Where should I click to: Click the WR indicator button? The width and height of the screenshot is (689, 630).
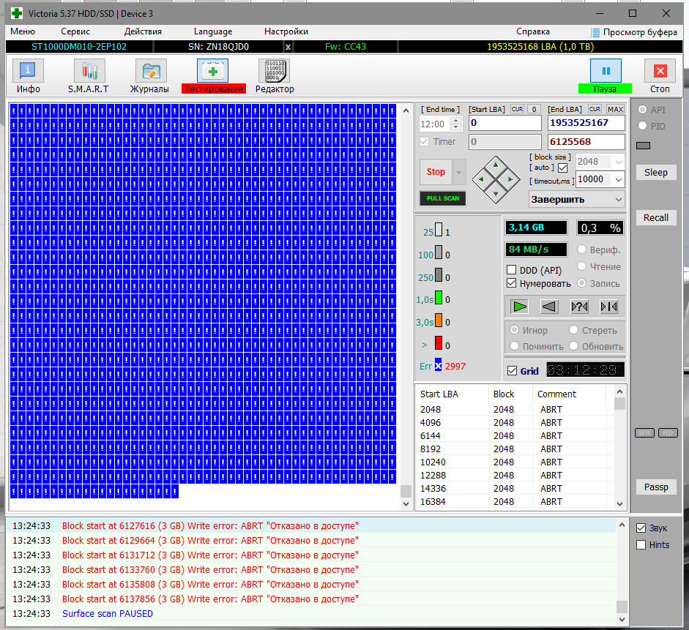(x=644, y=433)
